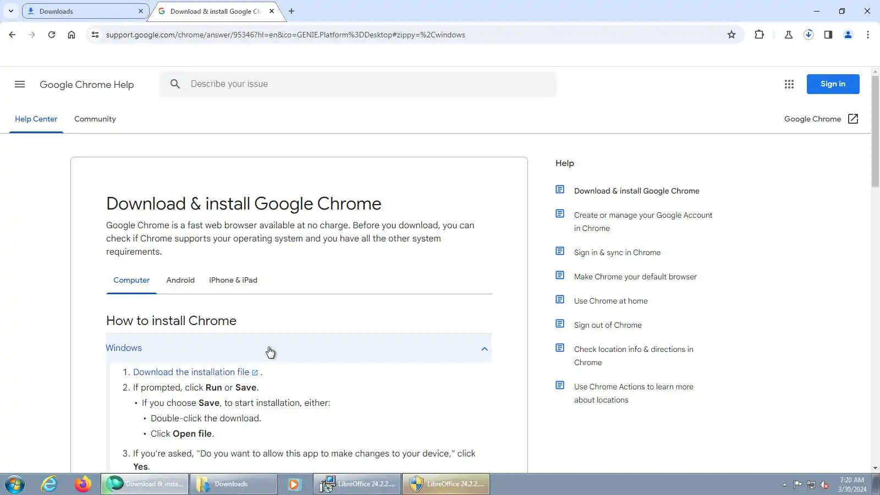Viewport: 880px width, 495px height.
Task: Open the Chrome profile avatar
Action: pyautogui.click(x=848, y=35)
